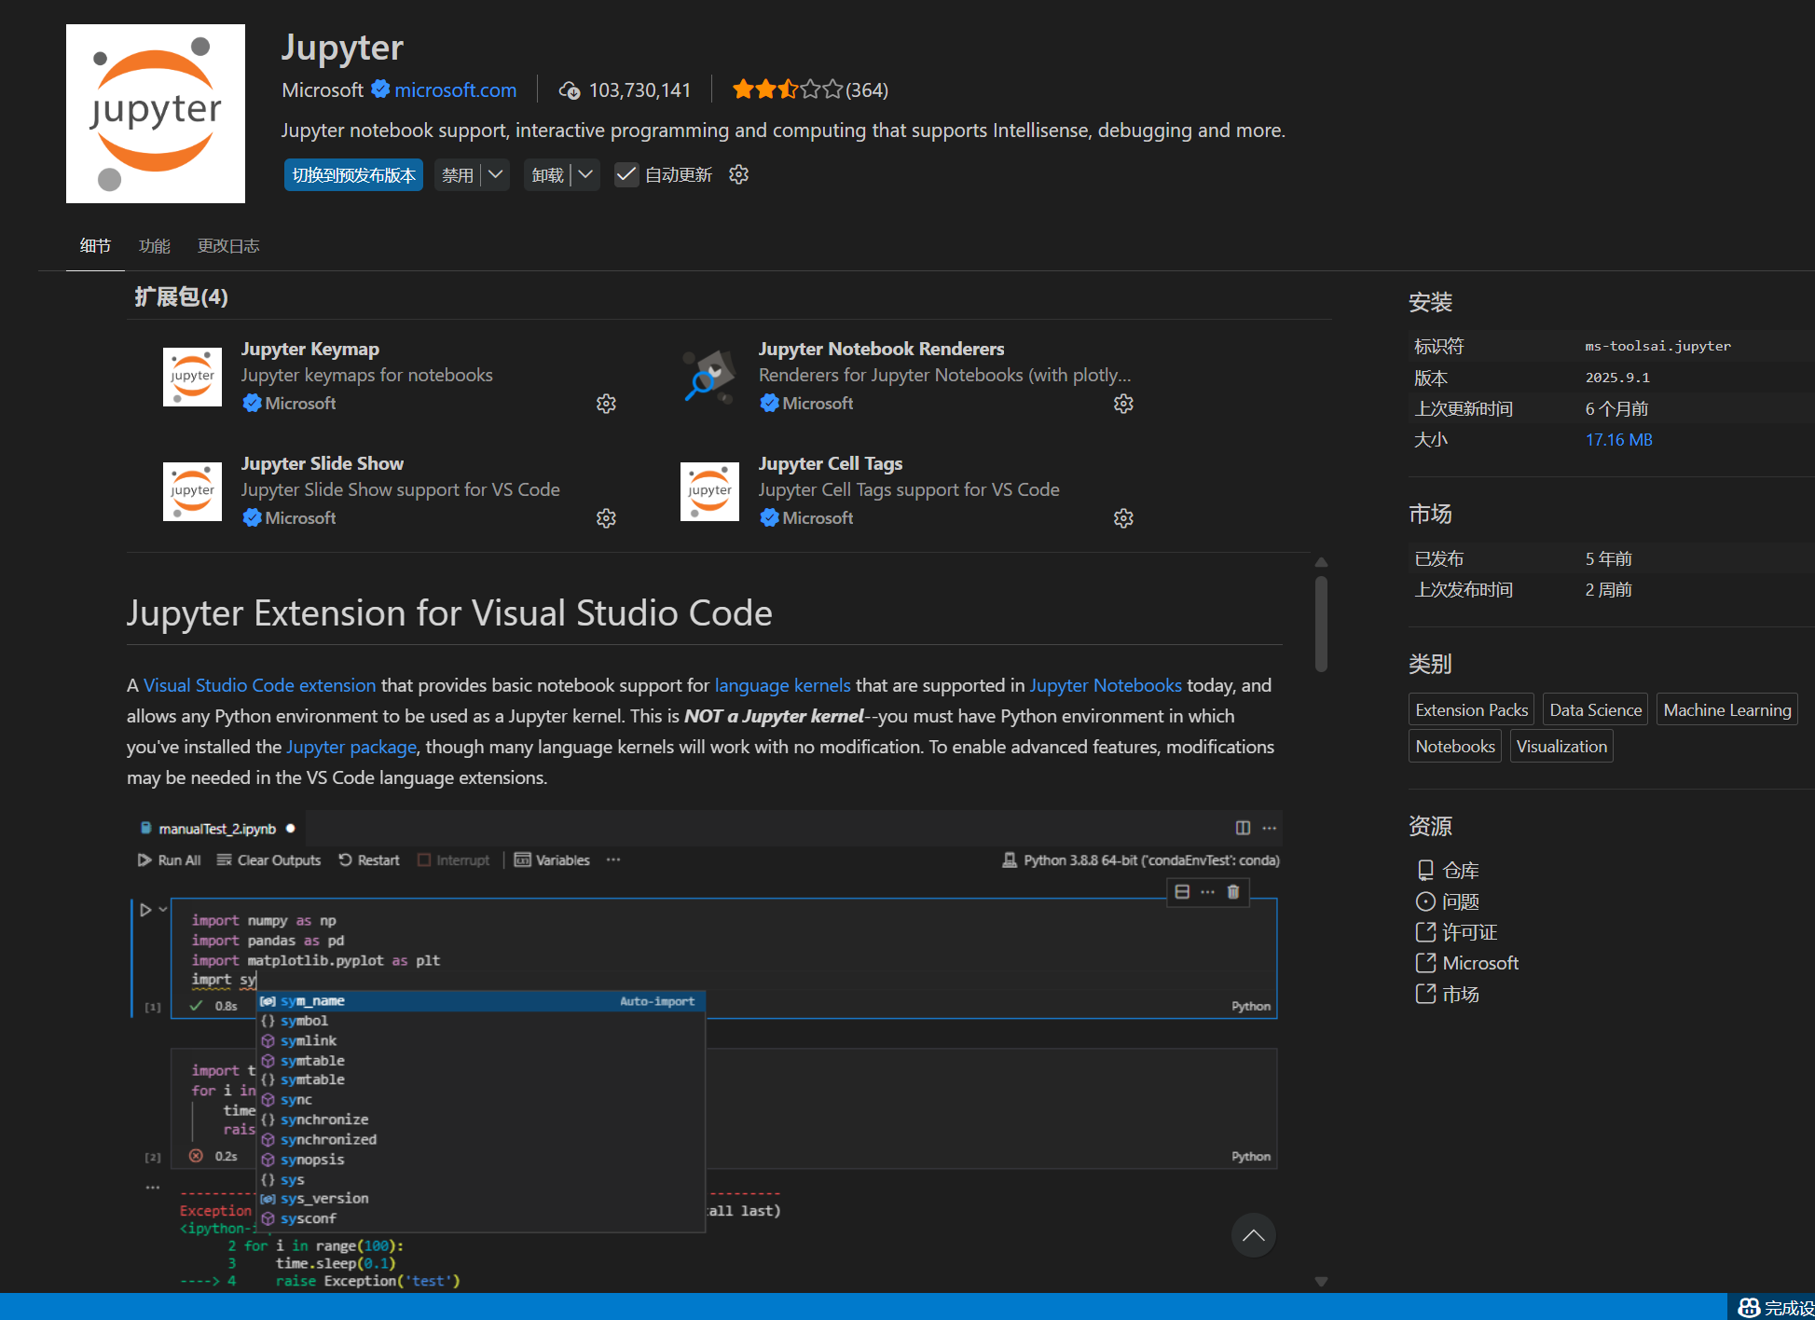Switch to the 更改日志 tab
The width and height of the screenshot is (1815, 1320).
click(228, 246)
